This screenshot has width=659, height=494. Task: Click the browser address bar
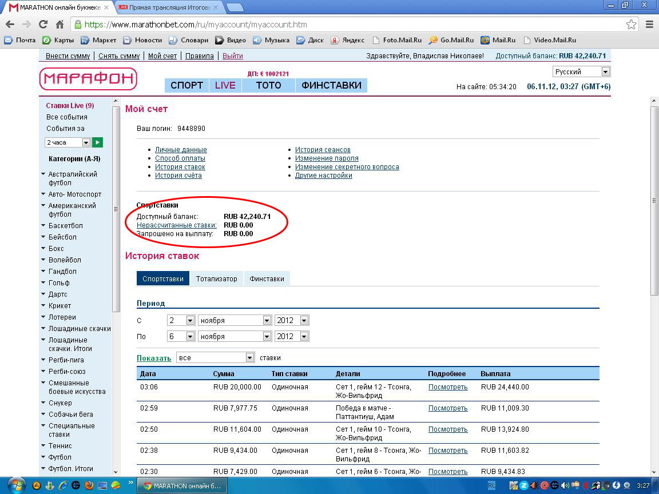353,25
